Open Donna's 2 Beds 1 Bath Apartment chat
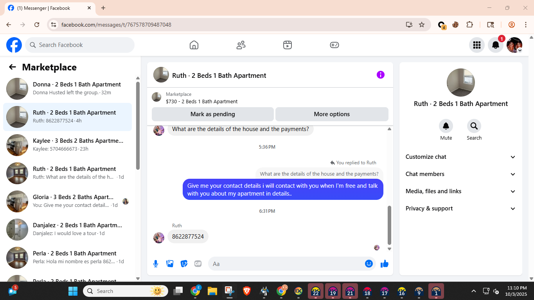Screen dimensions: 534x300 (67, 89)
